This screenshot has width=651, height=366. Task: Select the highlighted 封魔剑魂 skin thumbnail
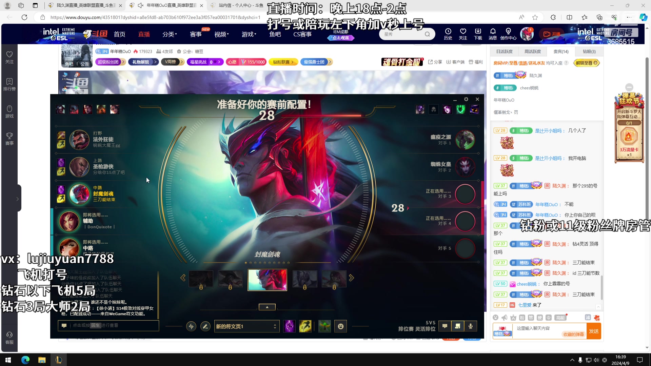click(267, 280)
